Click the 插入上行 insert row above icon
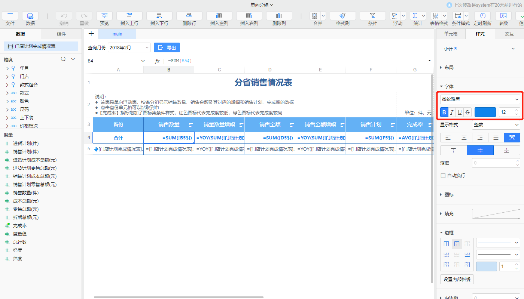Viewport: 524px width, 299px height. click(x=129, y=16)
